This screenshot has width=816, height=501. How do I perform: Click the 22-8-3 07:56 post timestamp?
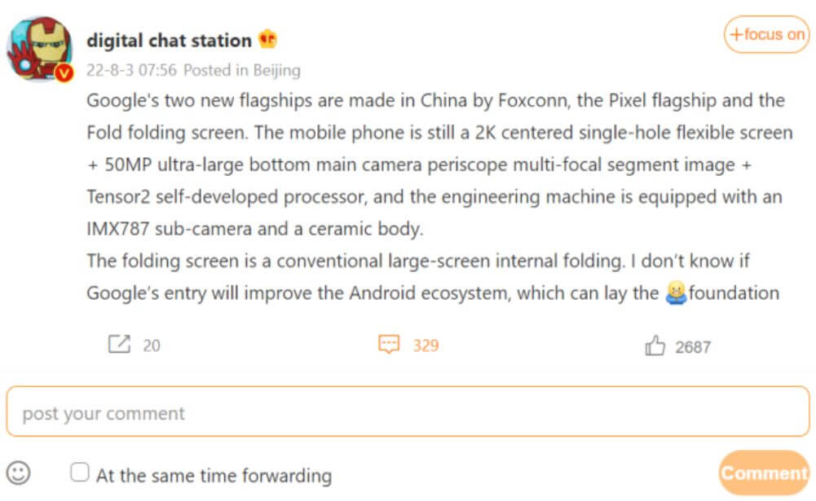131,70
